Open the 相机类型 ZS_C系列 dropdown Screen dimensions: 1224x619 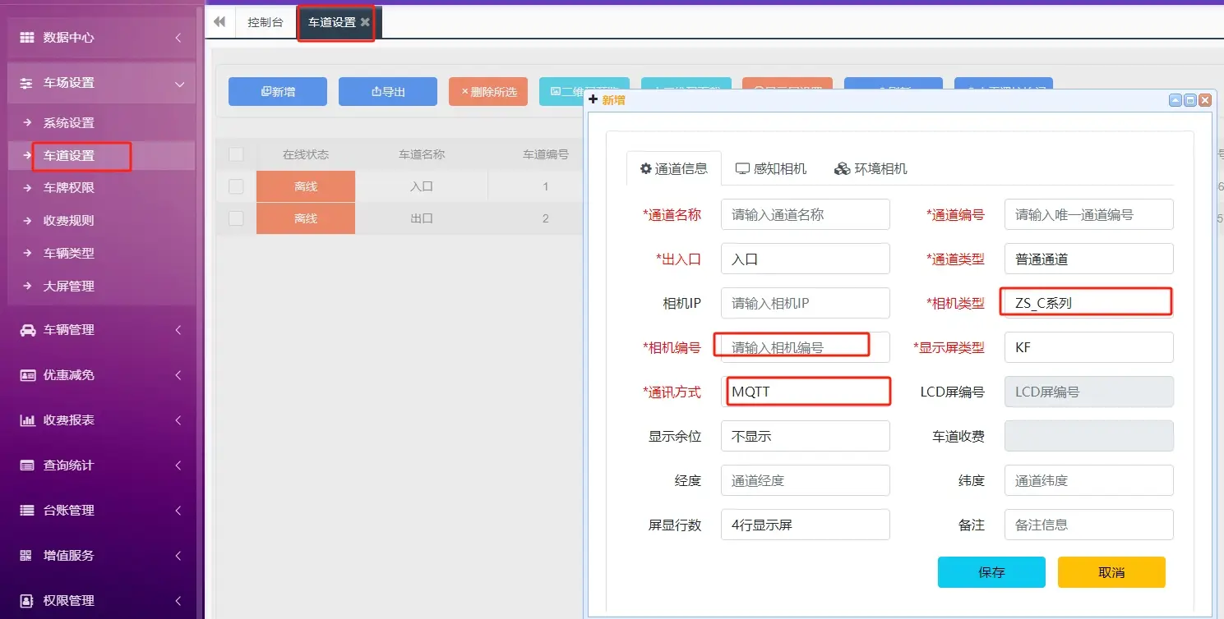(1088, 301)
